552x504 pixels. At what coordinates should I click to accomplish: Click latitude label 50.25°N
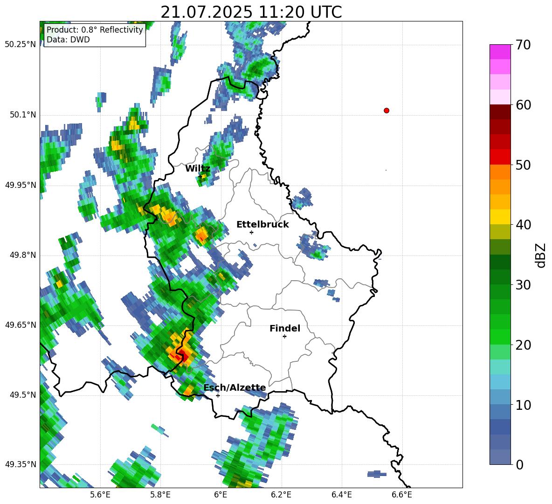pyautogui.click(x=21, y=45)
